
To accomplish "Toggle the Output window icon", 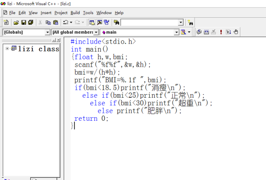I will pos(99,22).
